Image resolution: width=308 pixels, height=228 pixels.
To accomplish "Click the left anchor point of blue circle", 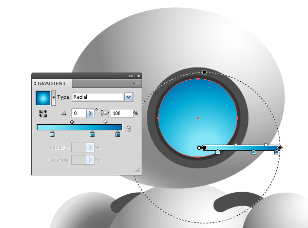I will (158, 118).
